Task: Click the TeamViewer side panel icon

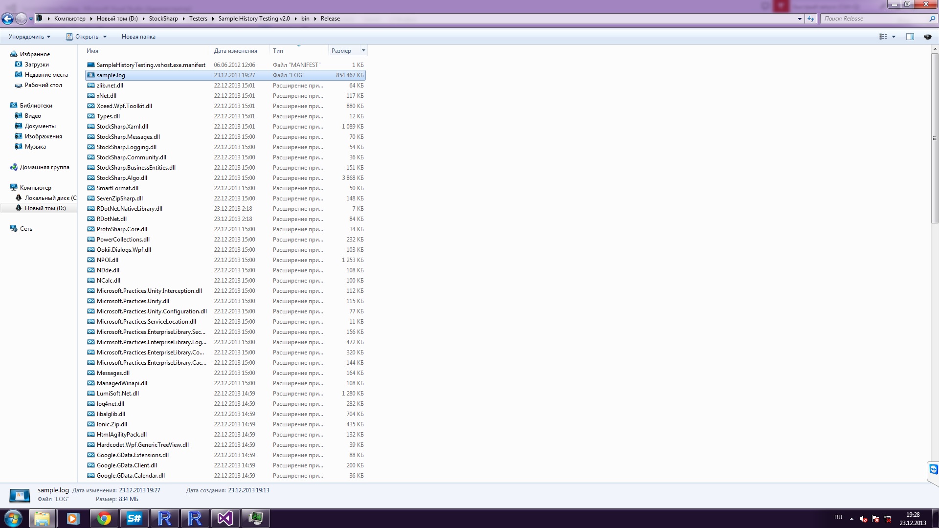Action: click(x=934, y=470)
